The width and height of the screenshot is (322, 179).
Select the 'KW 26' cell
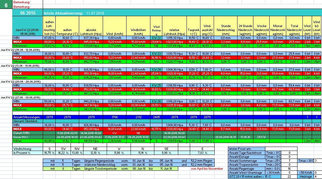[156, 101]
